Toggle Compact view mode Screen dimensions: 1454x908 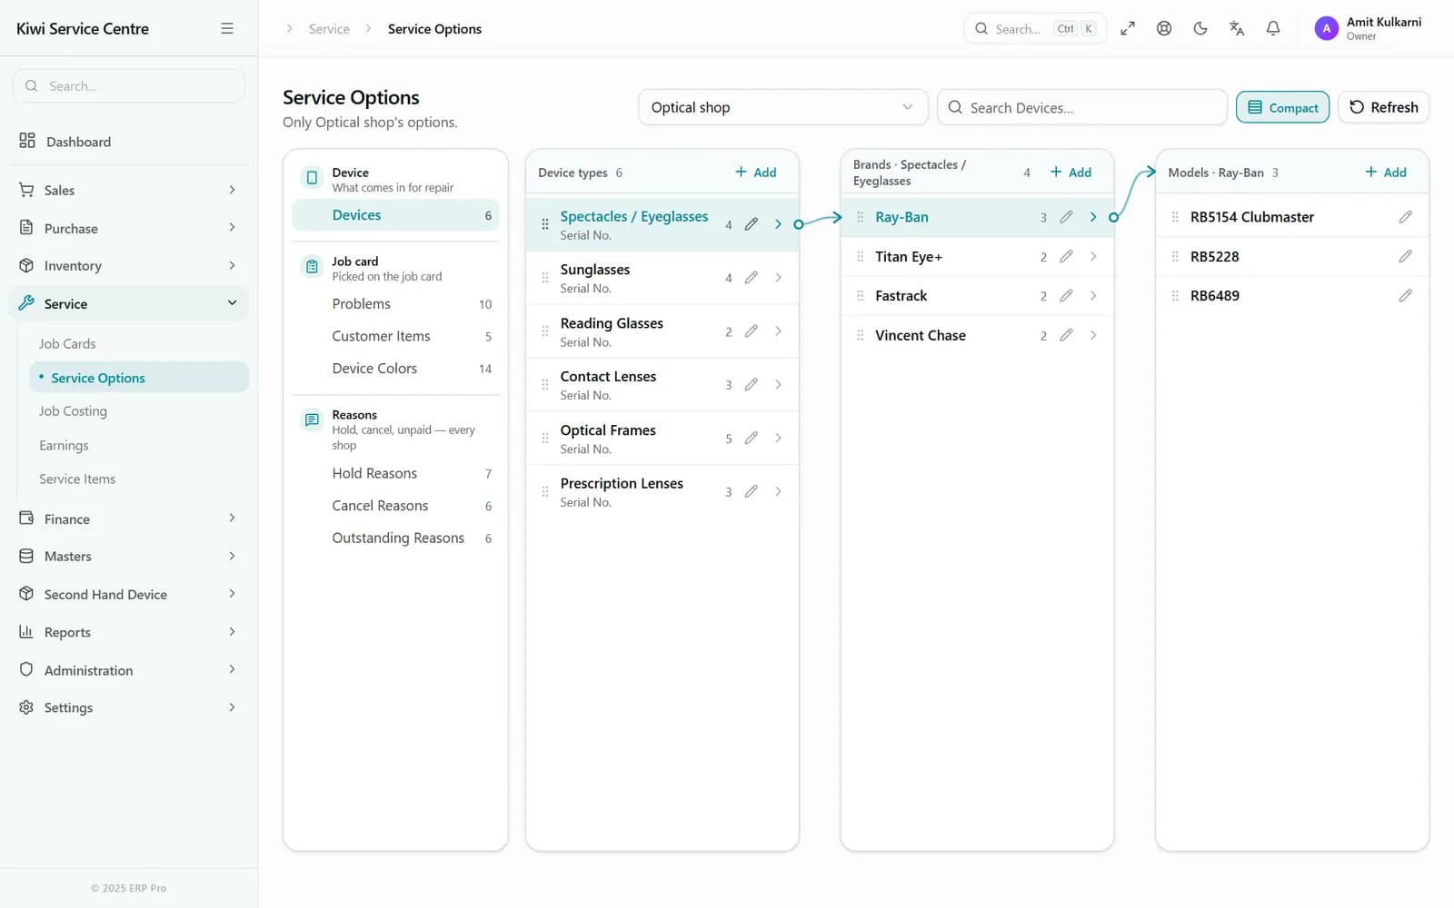click(x=1282, y=107)
